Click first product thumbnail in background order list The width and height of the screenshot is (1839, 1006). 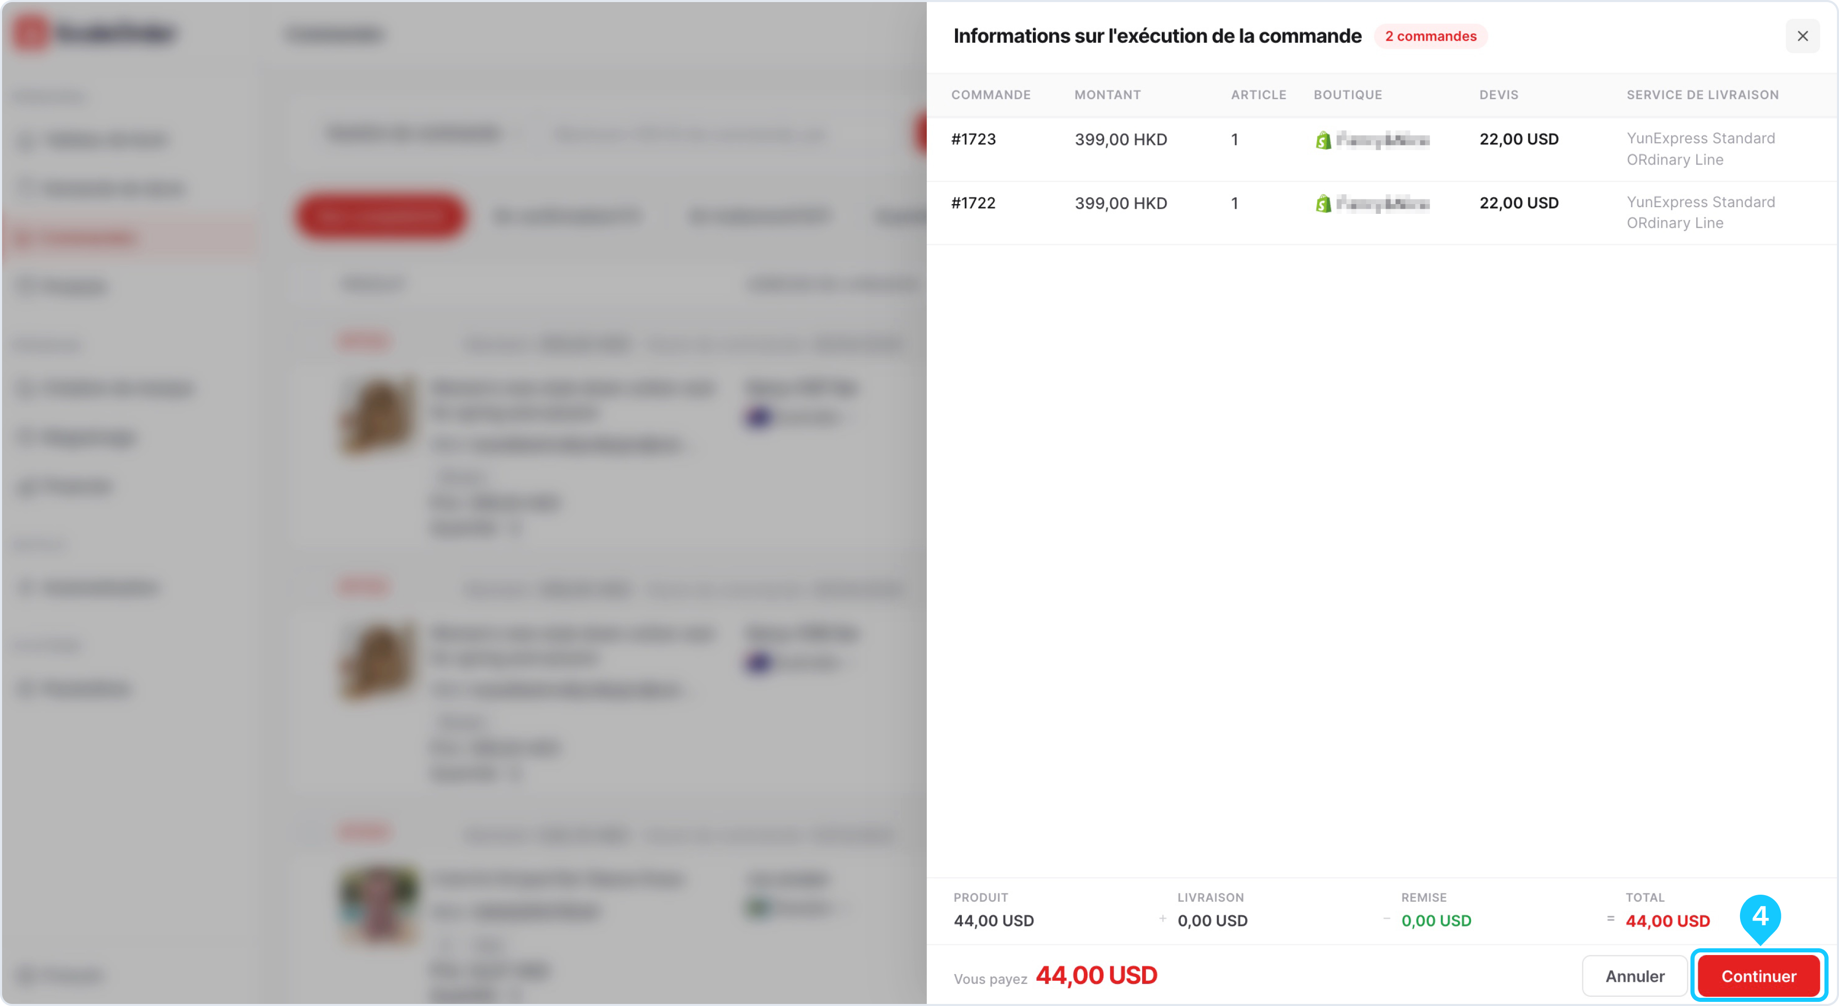pyautogui.click(x=378, y=414)
